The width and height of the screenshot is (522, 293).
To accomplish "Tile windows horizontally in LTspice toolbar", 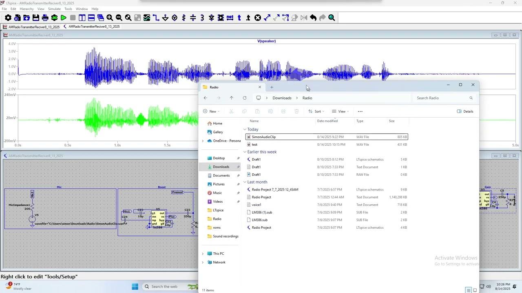I will (91, 17).
